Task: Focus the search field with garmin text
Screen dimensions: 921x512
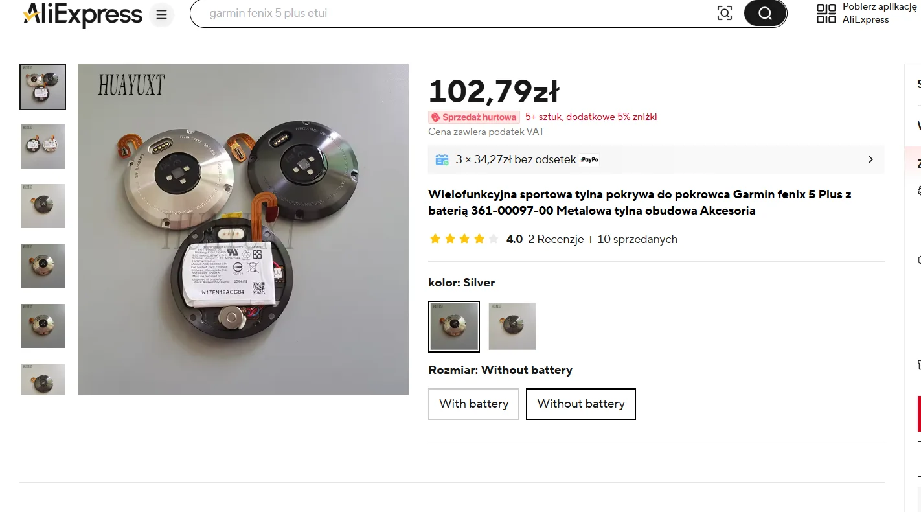Action: (453, 13)
